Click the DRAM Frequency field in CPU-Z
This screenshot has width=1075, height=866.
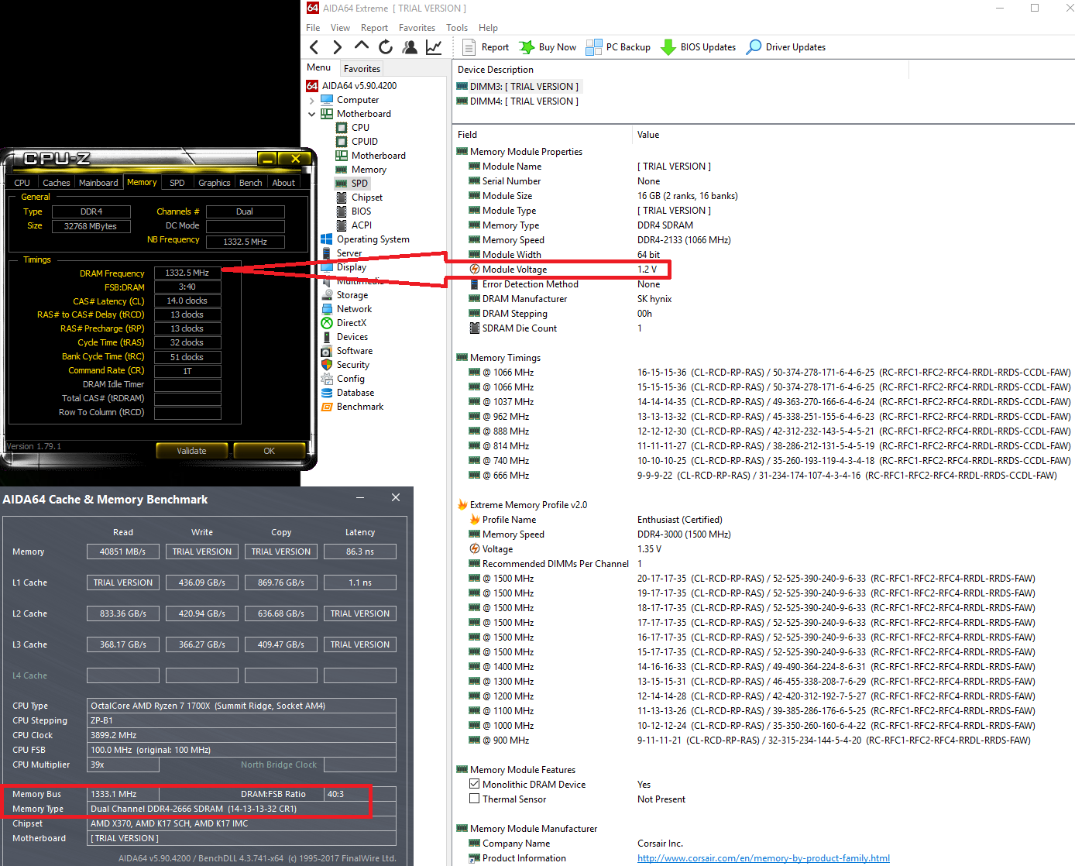(187, 273)
